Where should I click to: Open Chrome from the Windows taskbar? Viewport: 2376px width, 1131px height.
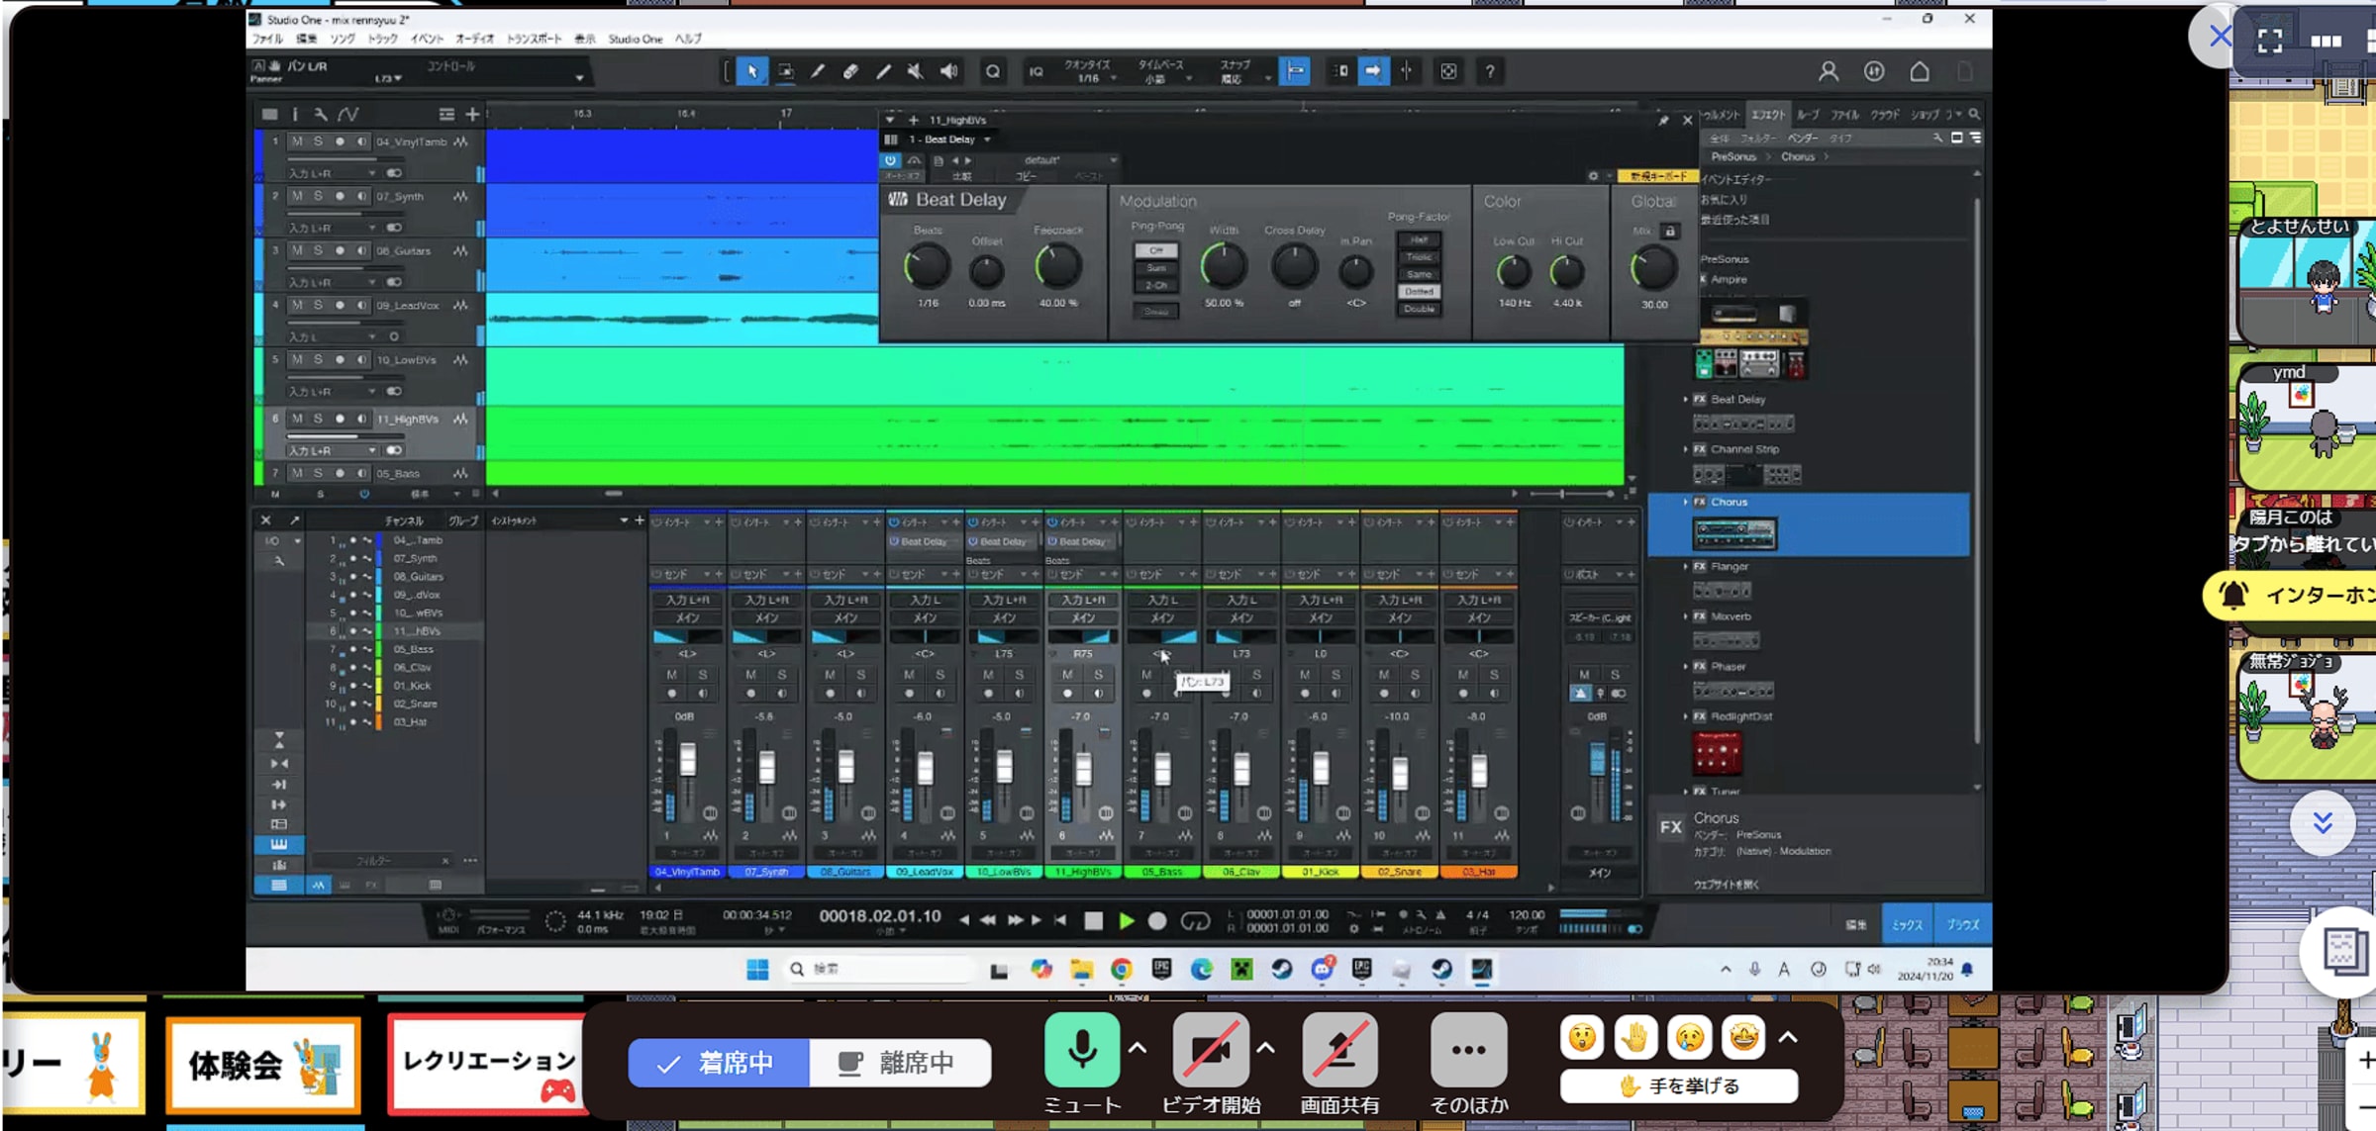pyautogui.click(x=1121, y=970)
